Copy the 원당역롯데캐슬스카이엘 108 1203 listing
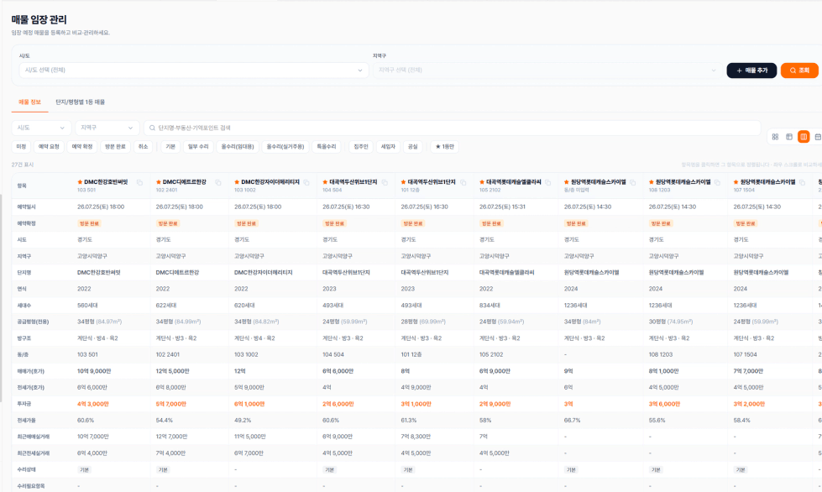 click(x=717, y=182)
